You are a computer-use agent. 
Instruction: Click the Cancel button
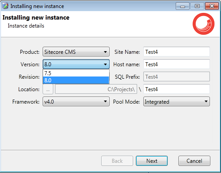(194, 161)
